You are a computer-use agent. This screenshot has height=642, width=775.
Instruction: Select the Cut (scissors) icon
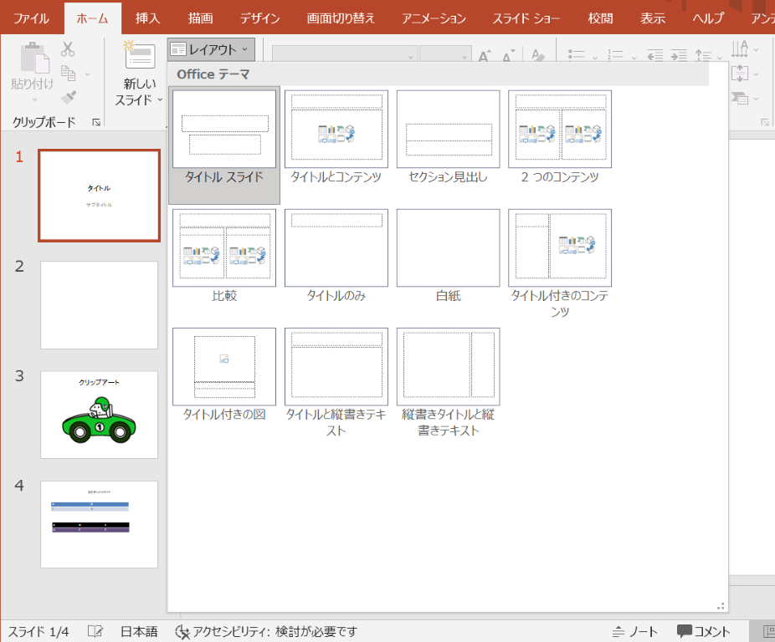tap(66, 48)
